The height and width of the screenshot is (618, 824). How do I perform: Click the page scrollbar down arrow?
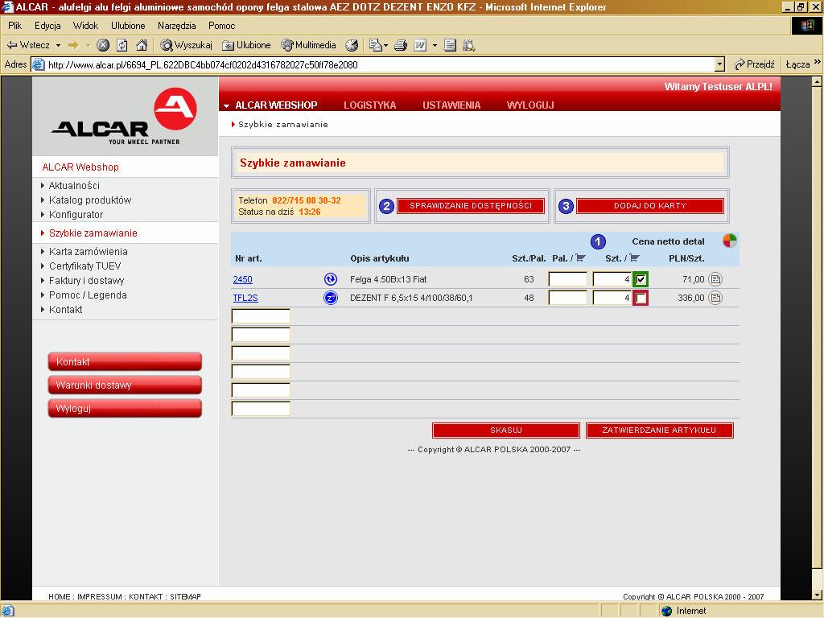pyautogui.click(x=816, y=595)
